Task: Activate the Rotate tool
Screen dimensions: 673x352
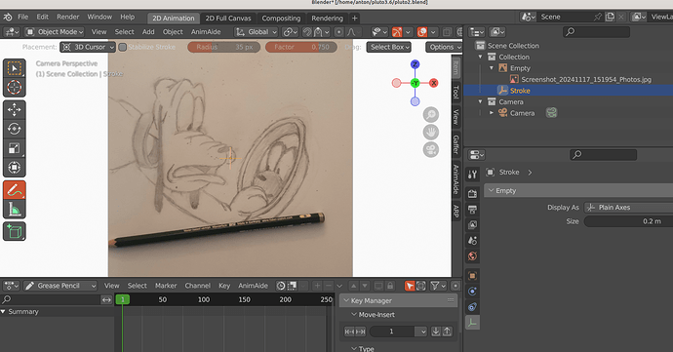Action: pos(15,129)
